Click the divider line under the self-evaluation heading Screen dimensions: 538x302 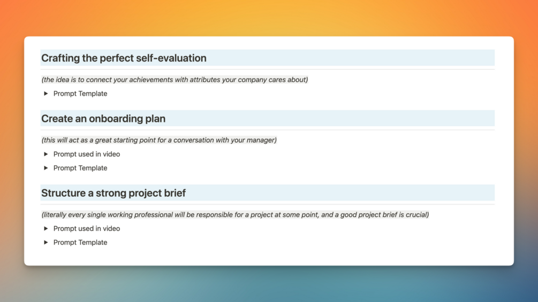(268, 69)
